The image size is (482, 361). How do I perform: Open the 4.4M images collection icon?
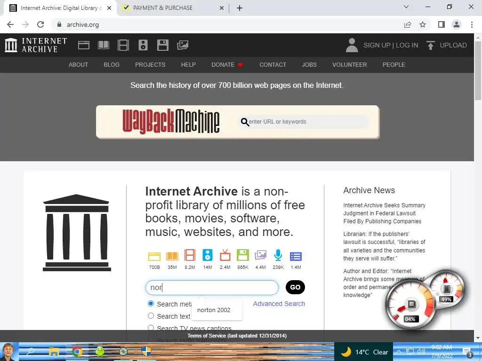click(x=260, y=255)
